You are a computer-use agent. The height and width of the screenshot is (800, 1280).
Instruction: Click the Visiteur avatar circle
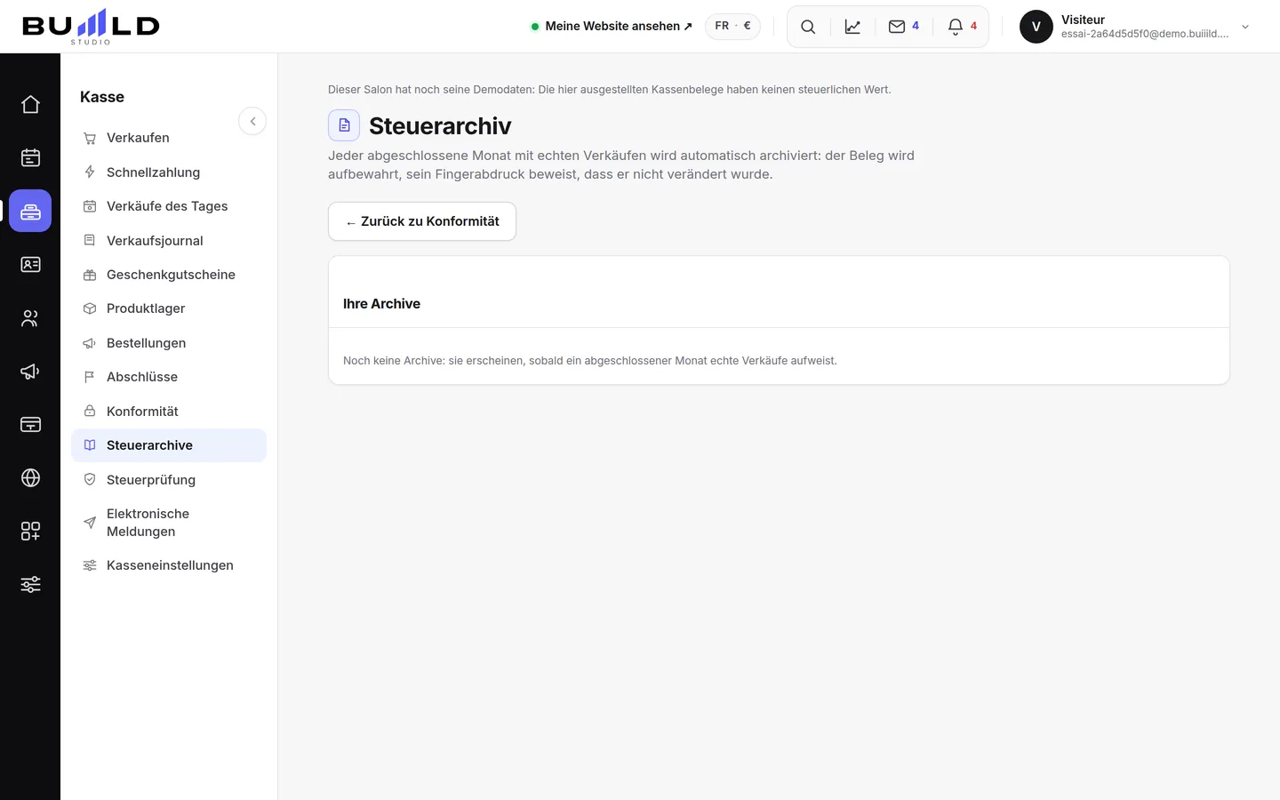(x=1036, y=27)
